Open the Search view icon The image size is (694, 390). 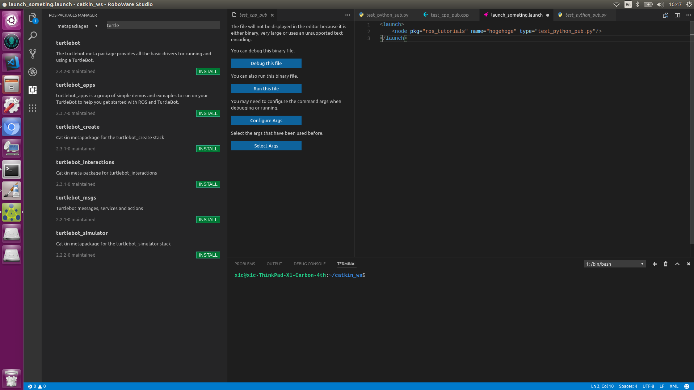coord(33,36)
